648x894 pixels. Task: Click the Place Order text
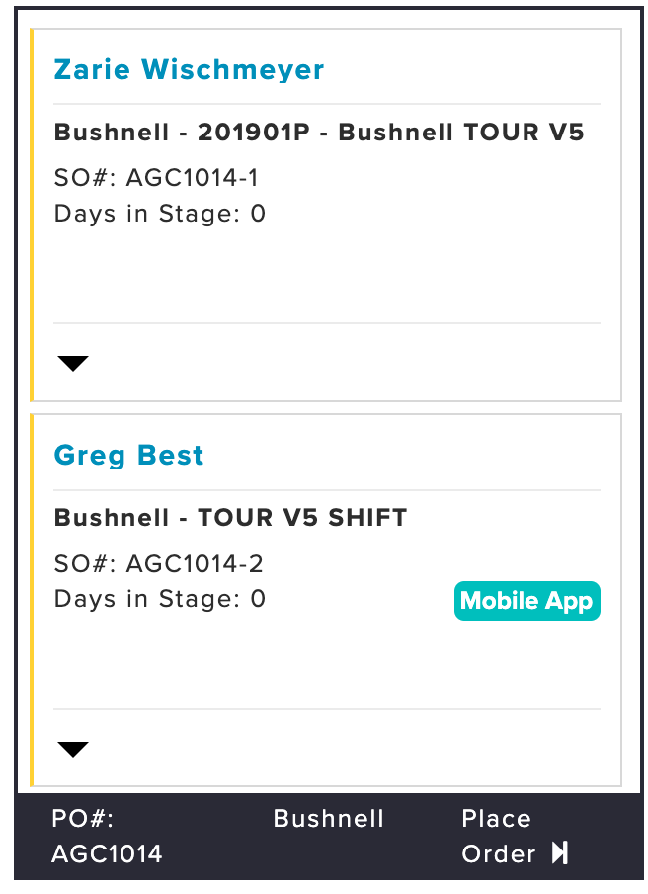tap(498, 836)
